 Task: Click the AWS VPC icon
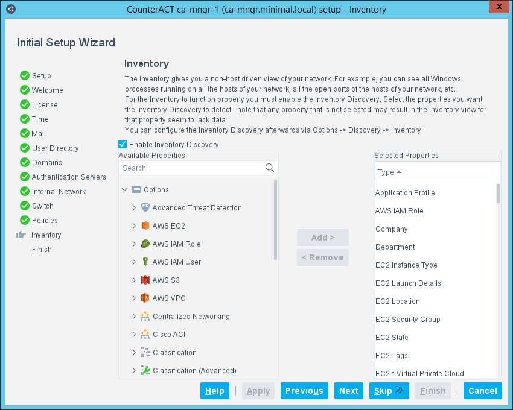[x=145, y=298]
